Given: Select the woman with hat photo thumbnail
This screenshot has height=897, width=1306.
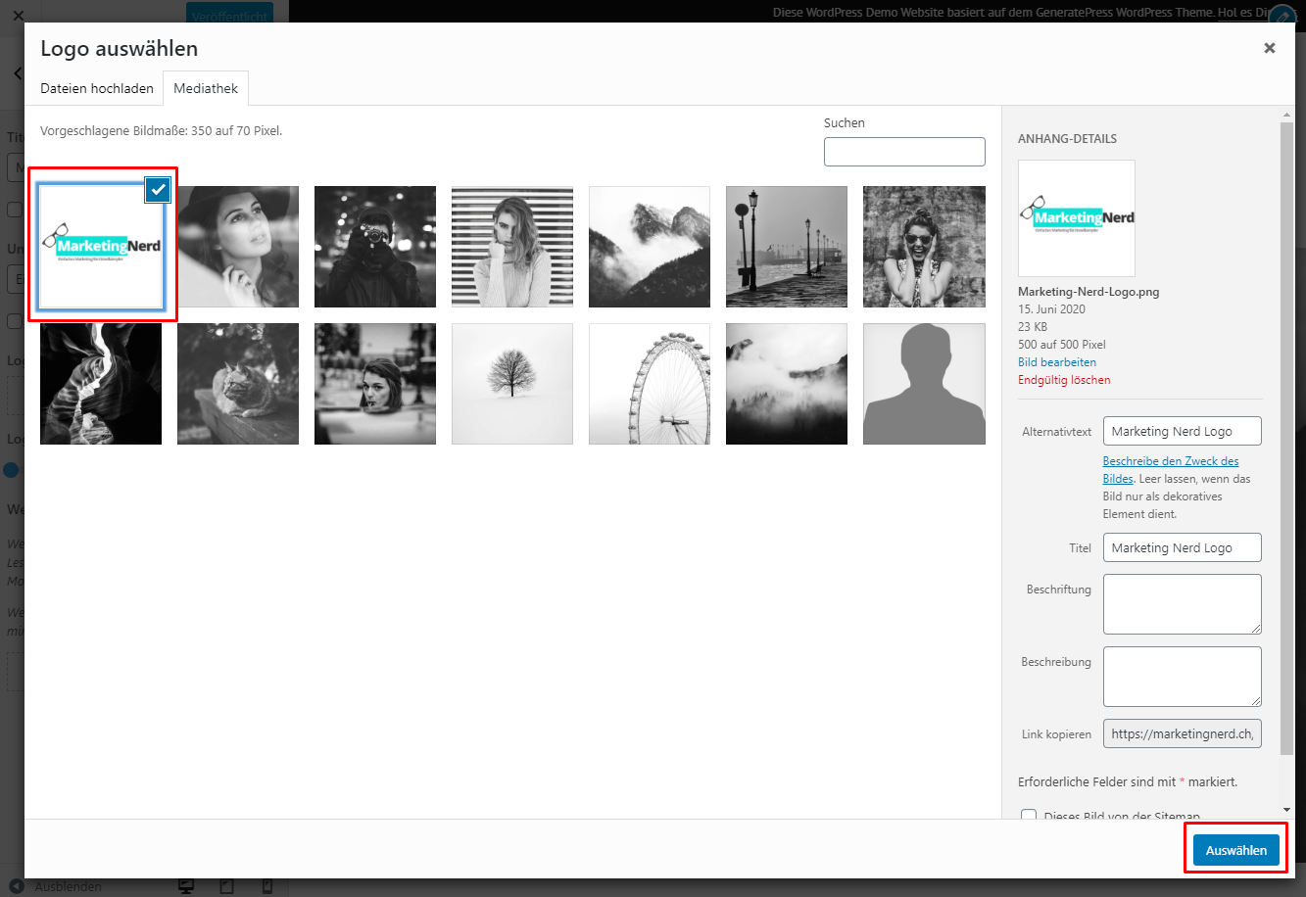Looking at the screenshot, I should 238,247.
